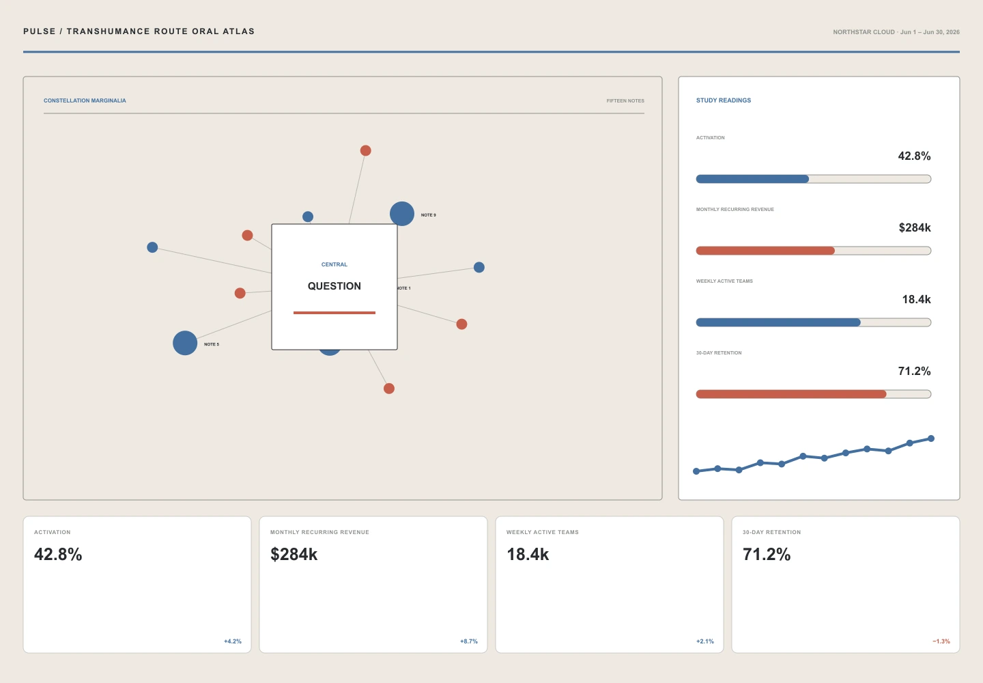The image size is (983, 683).
Task: Click the trend sparkline in Study Readings
Action: tap(814, 455)
